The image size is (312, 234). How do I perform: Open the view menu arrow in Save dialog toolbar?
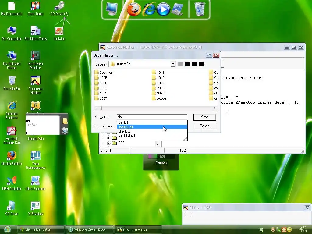pyautogui.click(x=205, y=64)
